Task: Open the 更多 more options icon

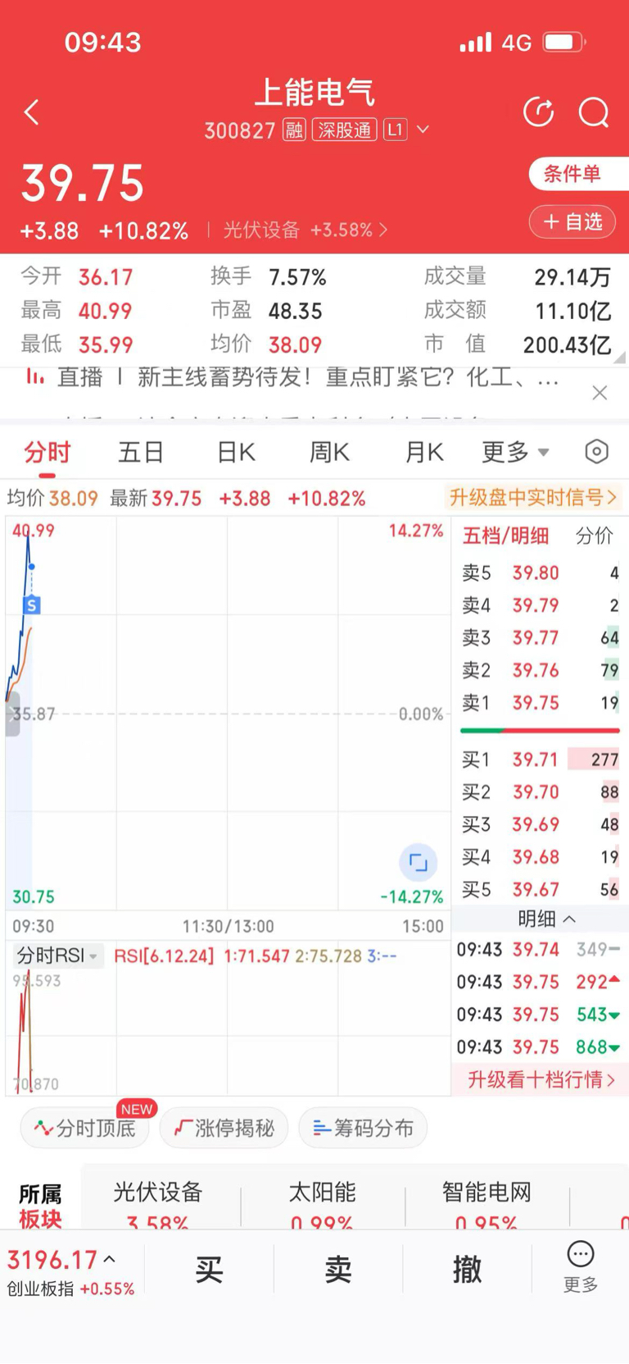Action: click(580, 1266)
